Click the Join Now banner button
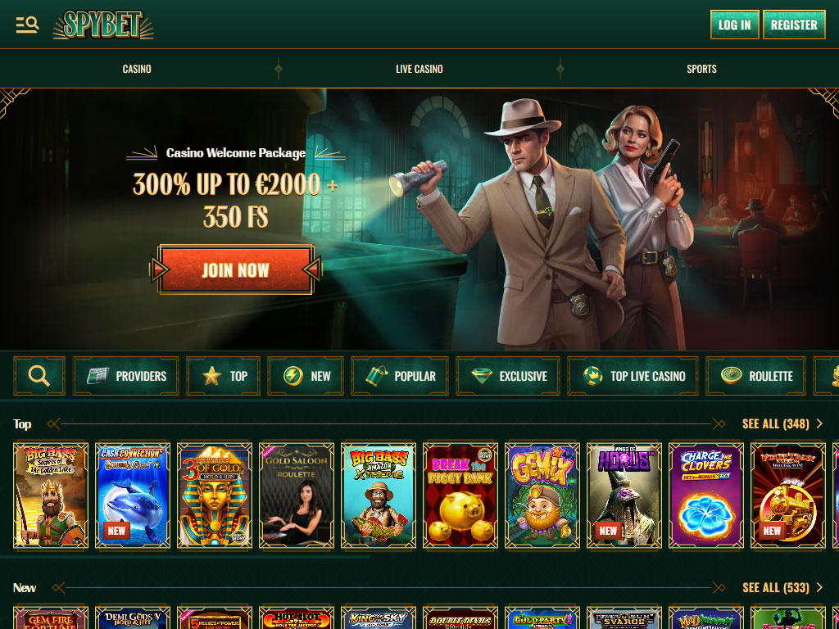Image resolution: width=839 pixels, height=629 pixels. tap(235, 269)
